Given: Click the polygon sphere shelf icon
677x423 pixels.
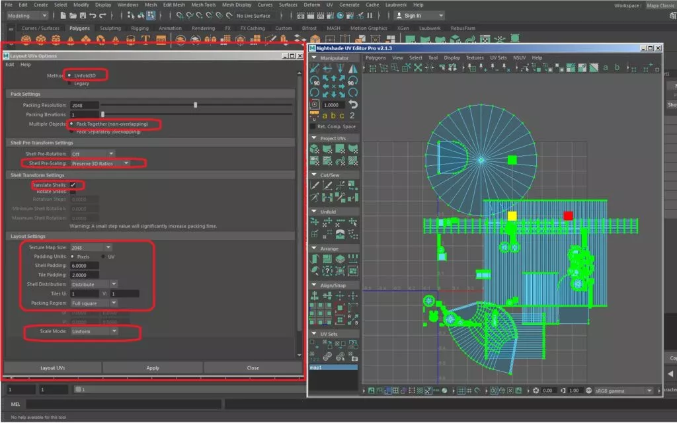Looking at the screenshot, I should 28,40.
